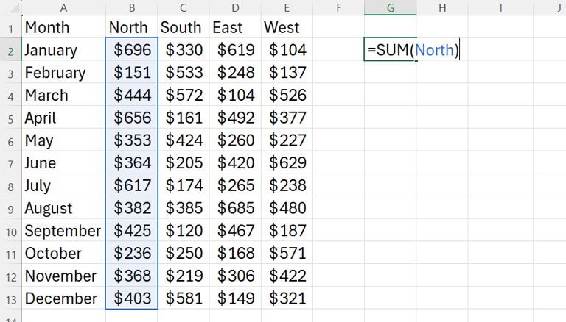Viewport: 566px width, 322px height.
Task: Select the December cell
Action: click(63, 298)
